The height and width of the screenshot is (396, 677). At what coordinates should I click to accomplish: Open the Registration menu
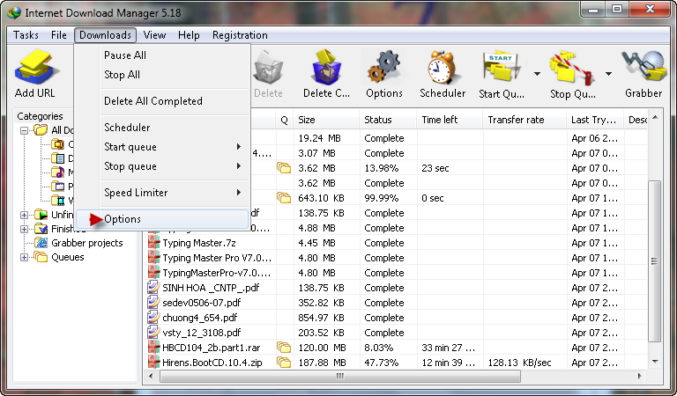[x=240, y=35]
